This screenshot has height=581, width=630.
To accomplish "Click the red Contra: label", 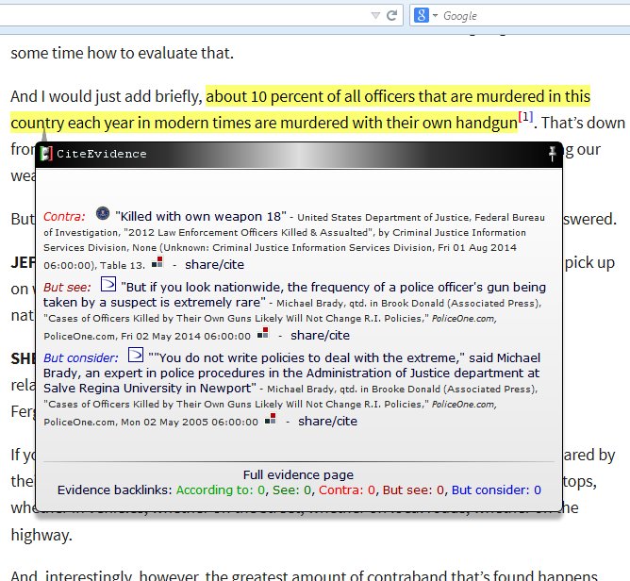I will pos(64,217).
